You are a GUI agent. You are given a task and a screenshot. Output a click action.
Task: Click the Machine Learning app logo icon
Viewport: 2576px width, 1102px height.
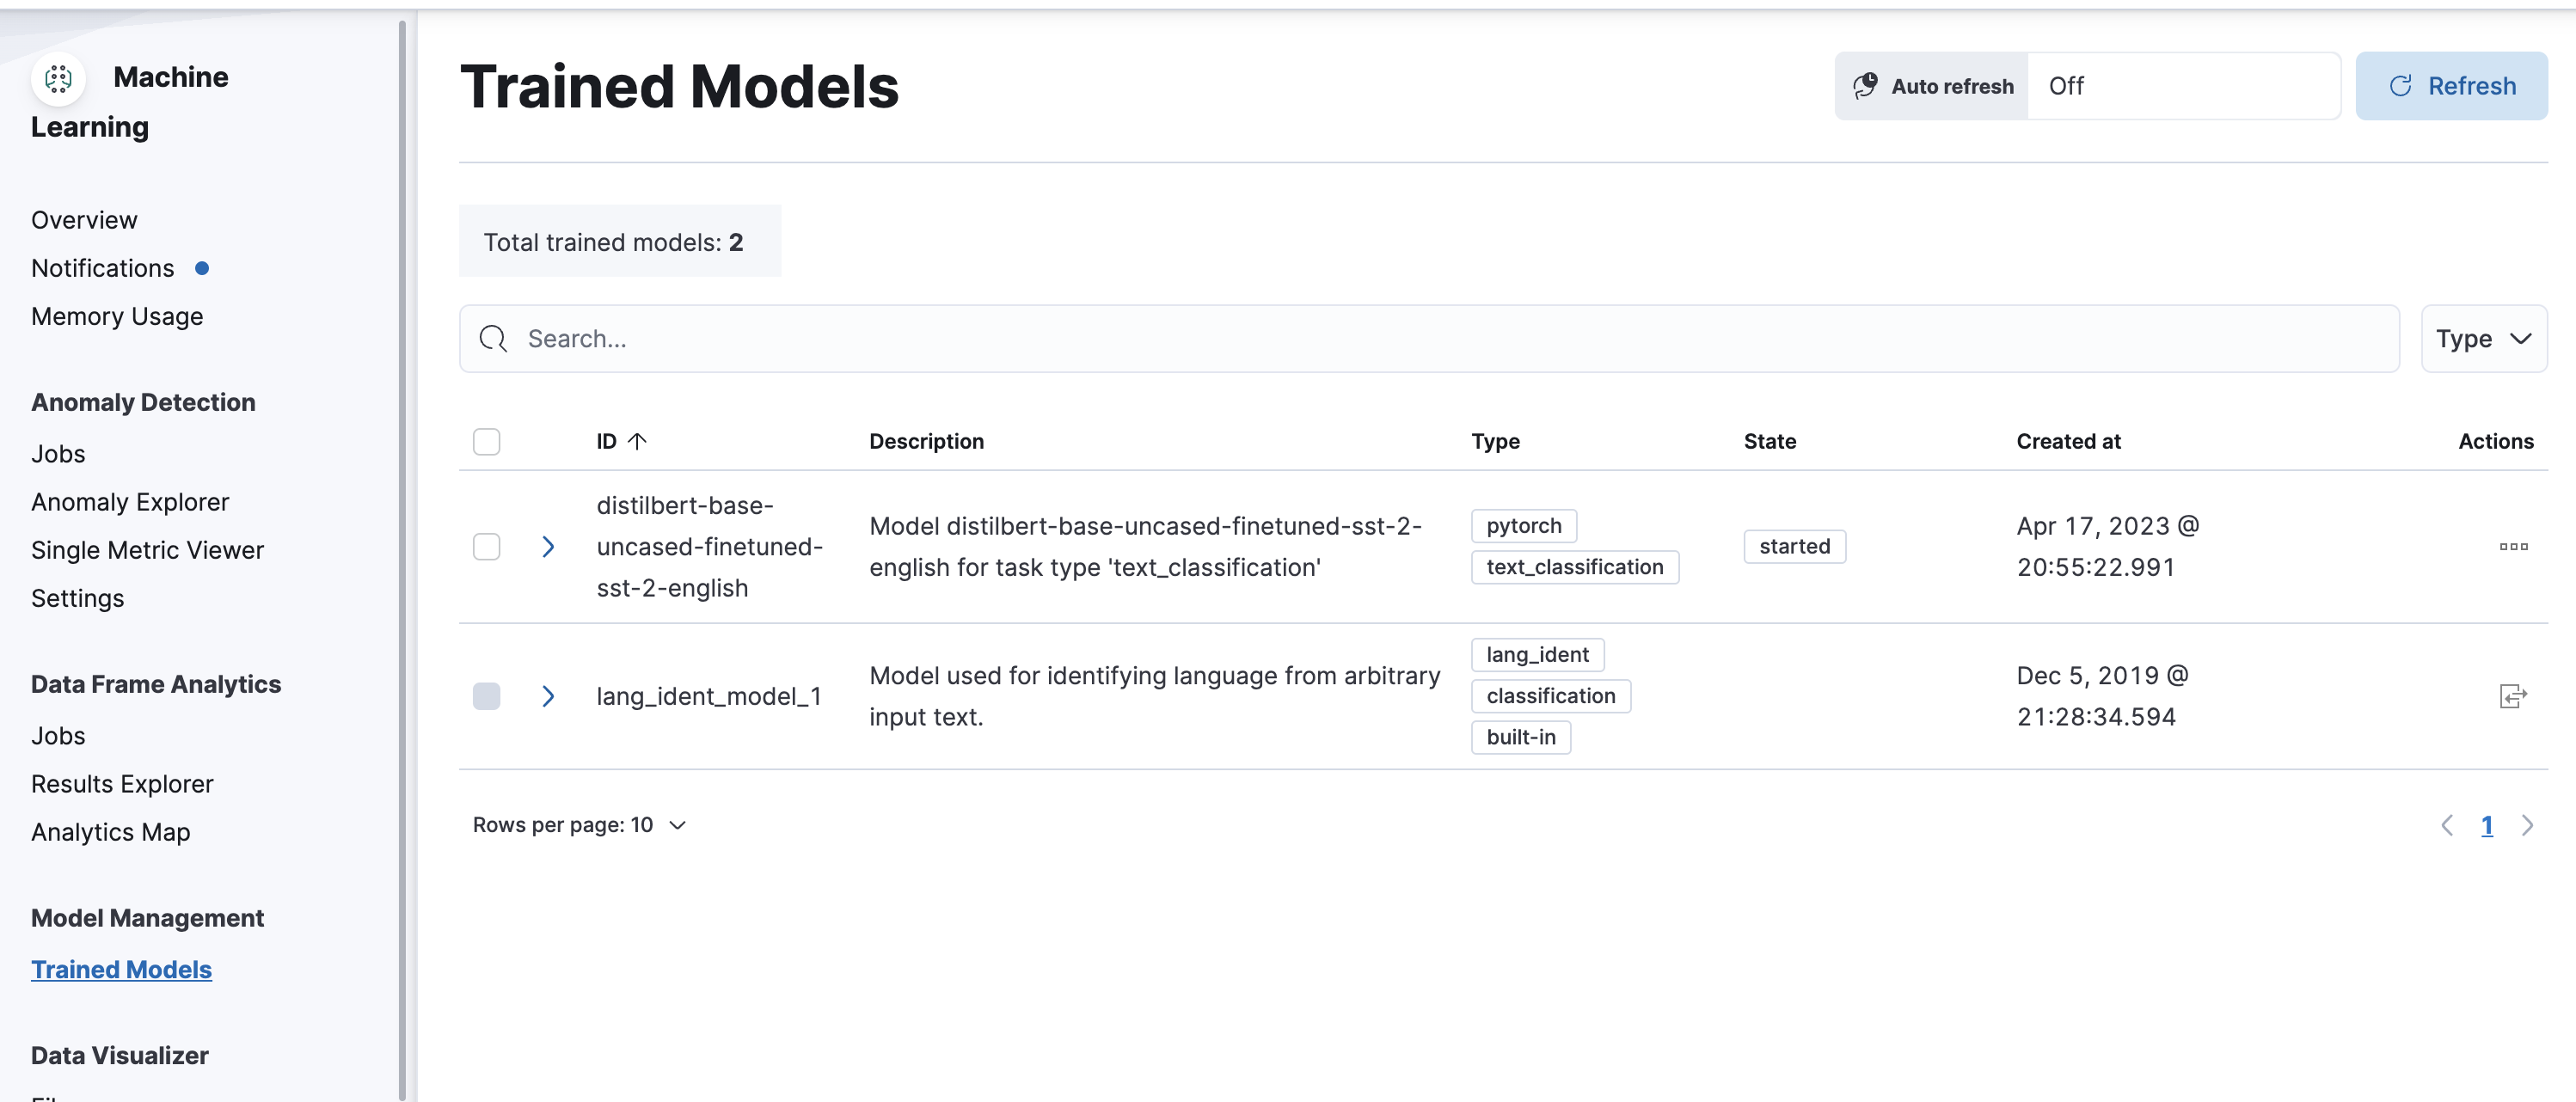point(58,78)
